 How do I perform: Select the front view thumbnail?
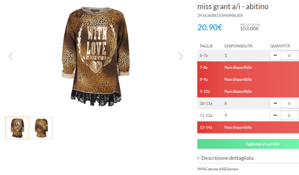17,128
